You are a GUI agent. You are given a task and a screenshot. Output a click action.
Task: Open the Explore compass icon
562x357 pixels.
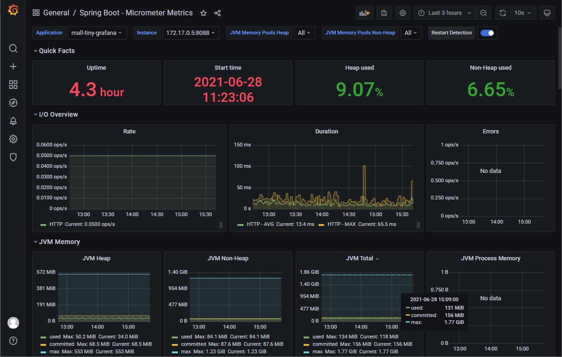coord(13,103)
